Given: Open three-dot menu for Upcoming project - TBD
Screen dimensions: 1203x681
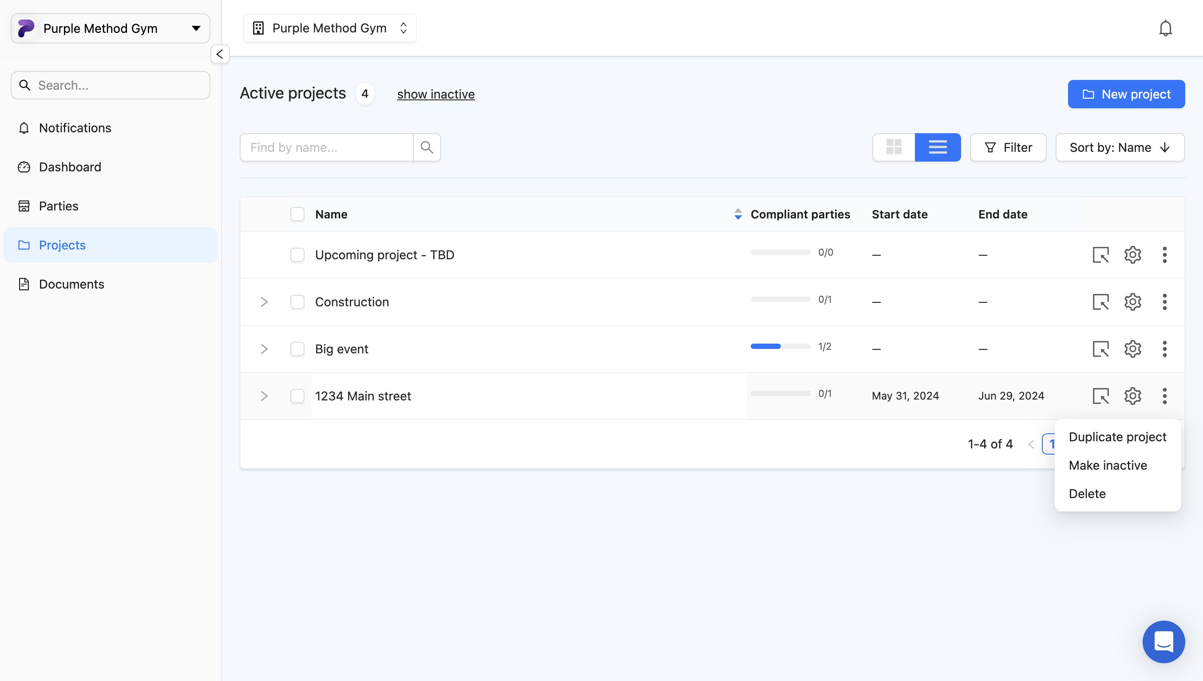Looking at the screenshot, I should (x=1164, y=255).
